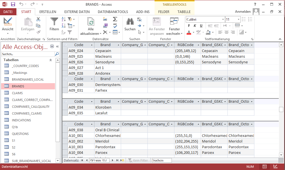Click the Filtern funnel icon
Screen dimensions: 285x170
point(54,21)
